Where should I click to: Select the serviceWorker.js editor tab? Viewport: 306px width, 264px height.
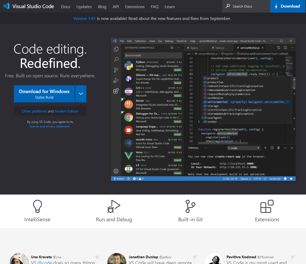pos(249,48)
